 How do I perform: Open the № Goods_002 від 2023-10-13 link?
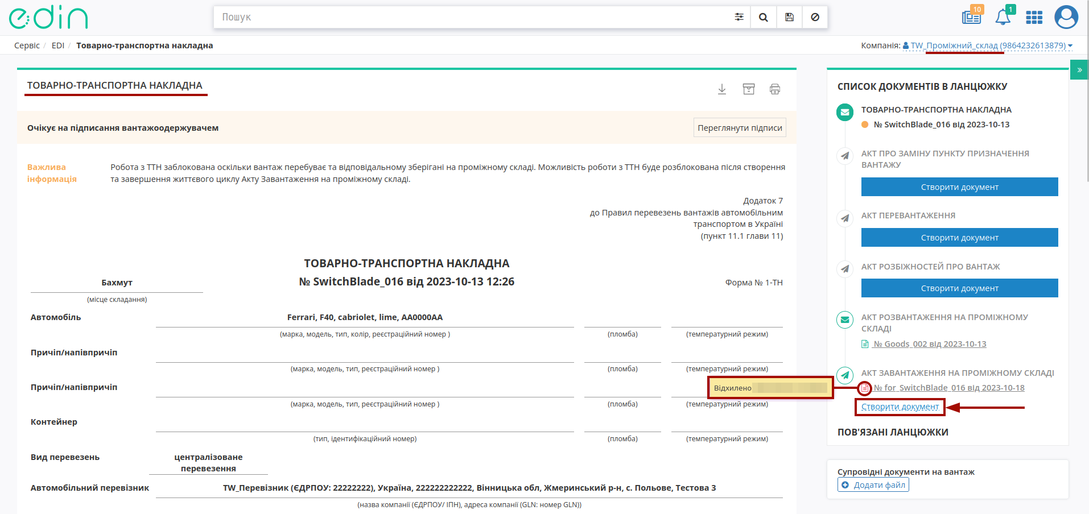pos(930,344)
